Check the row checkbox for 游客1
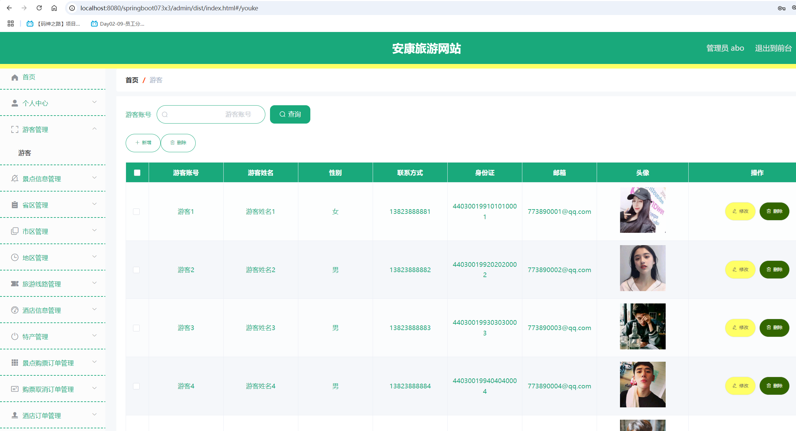This screenshot has height=431, width=796. [x=136, y=211]
